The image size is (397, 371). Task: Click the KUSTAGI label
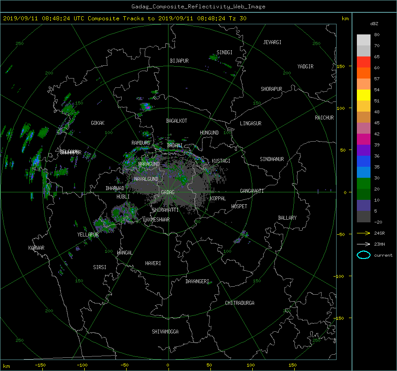coord(221,161)
